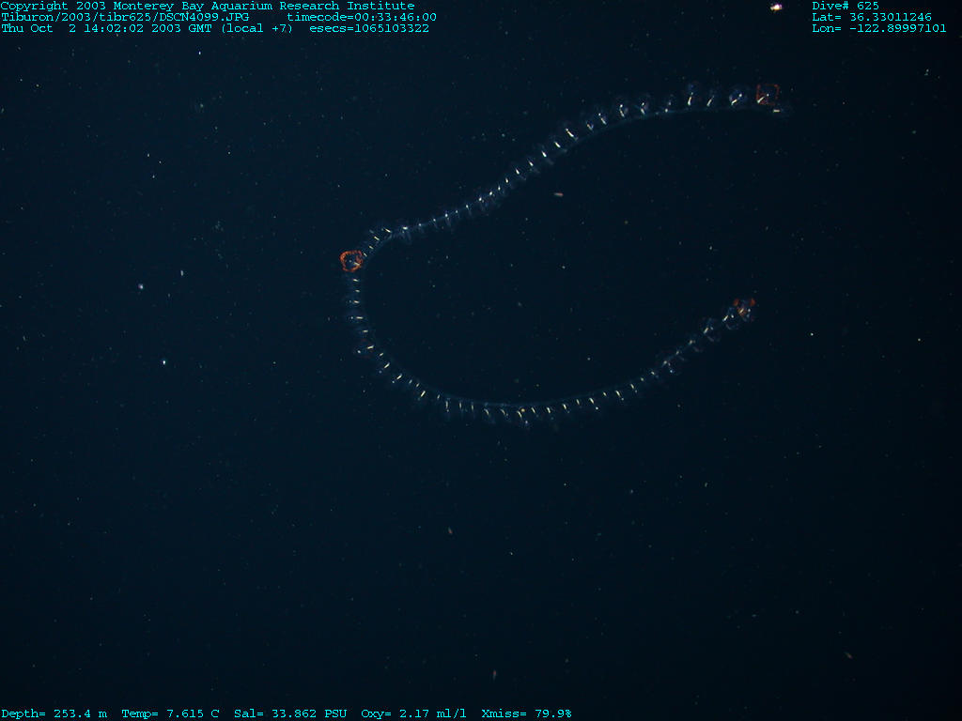Click the DSCN4099.JPG file path text
Viewport: 962px width, 721px height.
click(125, 17)
